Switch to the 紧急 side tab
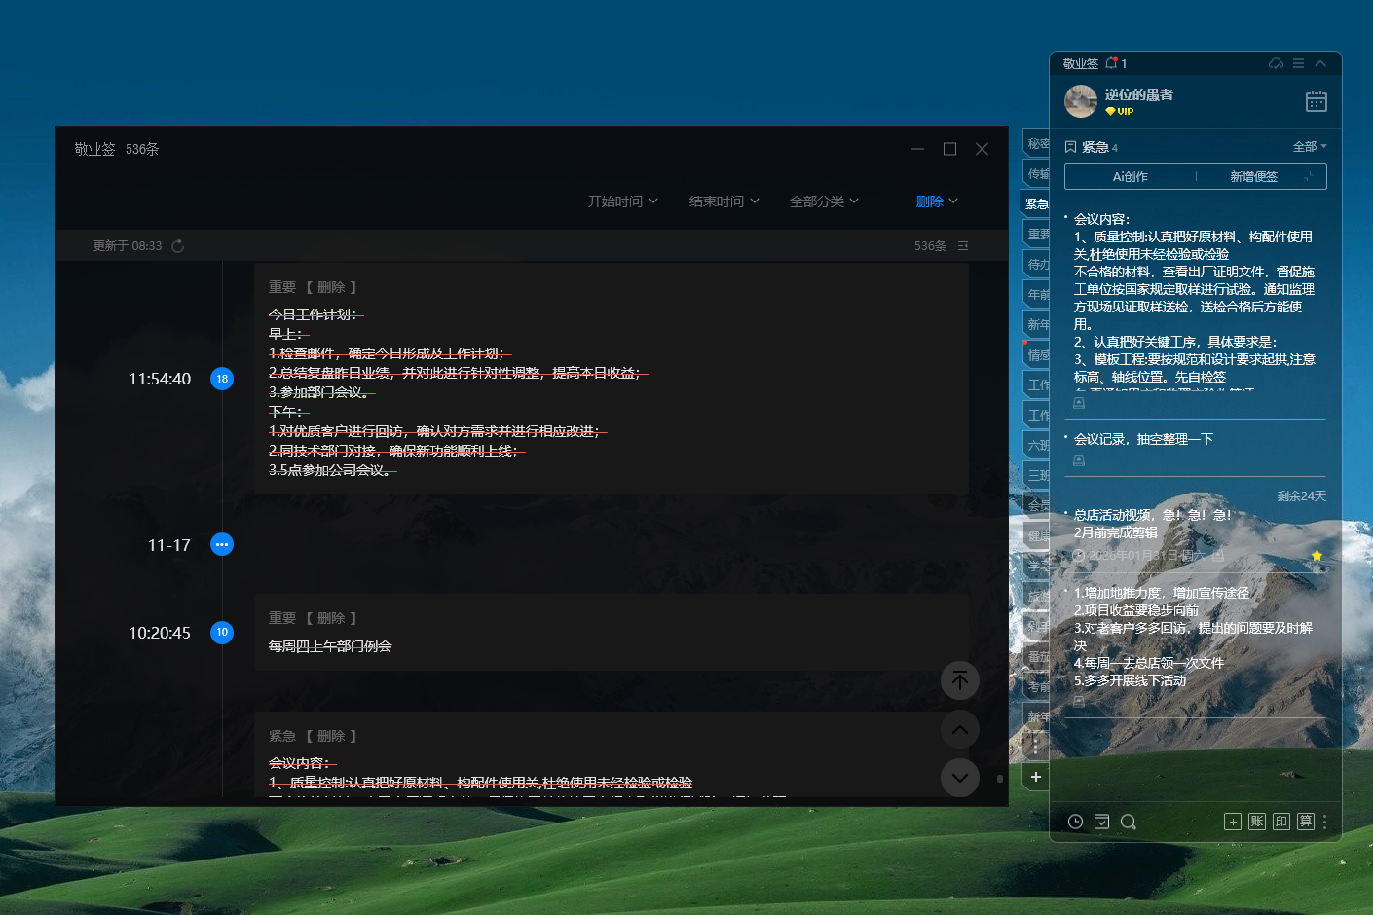This screenshot has height=915, width=1373. coord(1036,203)
